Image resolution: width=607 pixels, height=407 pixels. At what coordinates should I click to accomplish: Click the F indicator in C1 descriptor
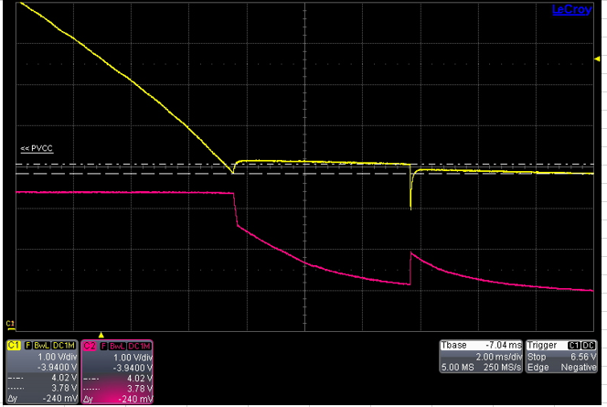click(27, 345)
